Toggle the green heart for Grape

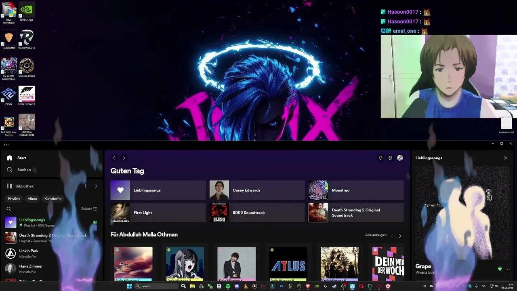point(500,269)
